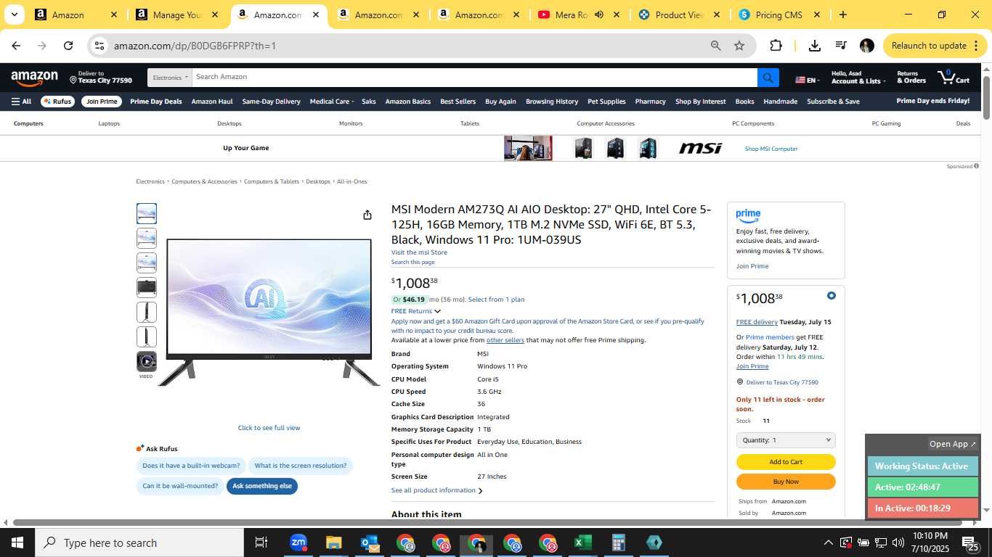
Task: Click the Rufus assistant button
Action: [x=57, y=102]
